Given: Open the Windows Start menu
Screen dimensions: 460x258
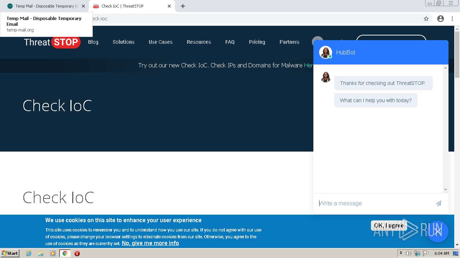Looking at the screenshot, I should [x=10, y=253].
